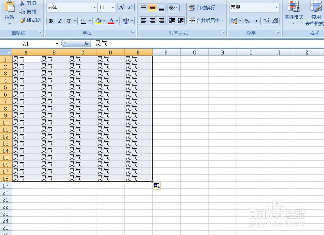The image size is (324, 235).
Task: Open Alignment (对齐方式) dialog launcher
Action: [x=223, y=32]
